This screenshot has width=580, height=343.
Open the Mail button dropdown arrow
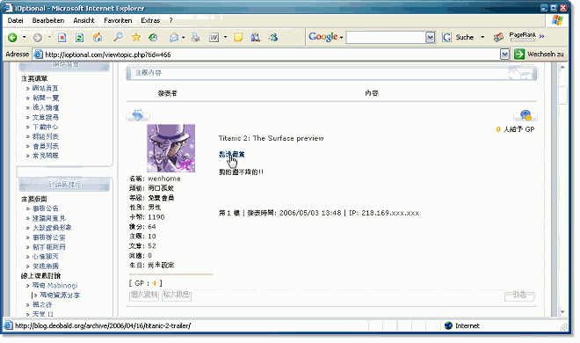[183, 37]
